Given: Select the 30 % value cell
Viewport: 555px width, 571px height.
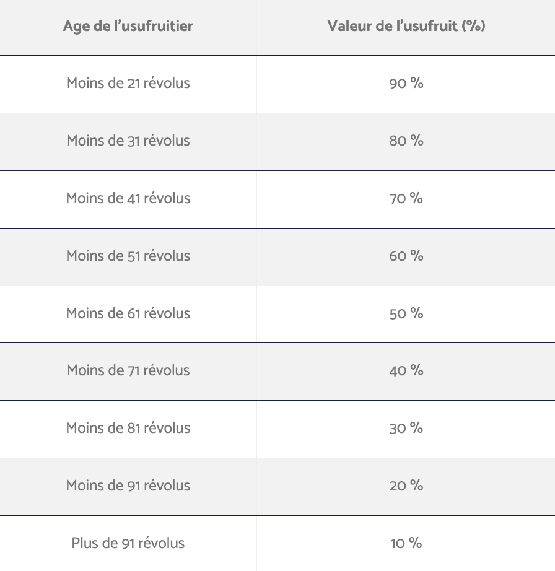Looking at the screenshot, I should point(406,429).
